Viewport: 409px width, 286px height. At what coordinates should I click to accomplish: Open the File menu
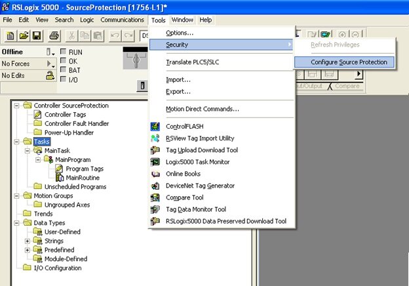7,20
